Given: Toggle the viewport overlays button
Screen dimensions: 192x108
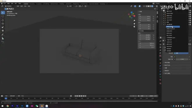Looking at the screenshot, I should click(140, 6).
